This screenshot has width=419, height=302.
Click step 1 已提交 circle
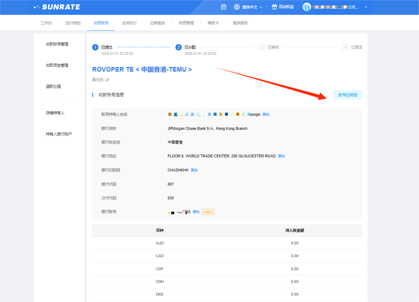(95, 47)
